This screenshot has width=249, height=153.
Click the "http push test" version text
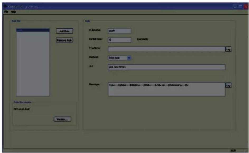pos(22,109)
